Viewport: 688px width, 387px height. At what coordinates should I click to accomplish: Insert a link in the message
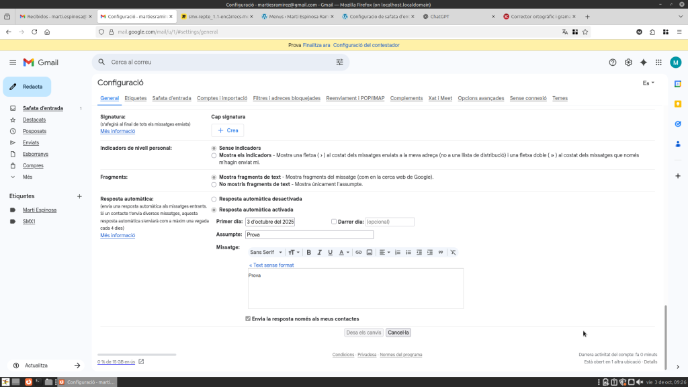pos(359,253)
